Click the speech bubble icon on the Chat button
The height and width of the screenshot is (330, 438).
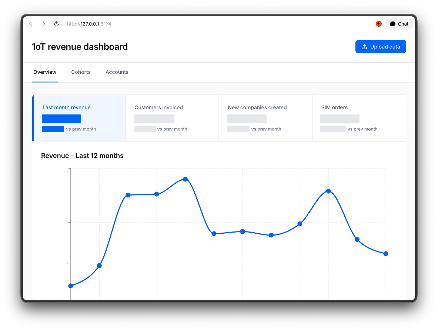393,23
